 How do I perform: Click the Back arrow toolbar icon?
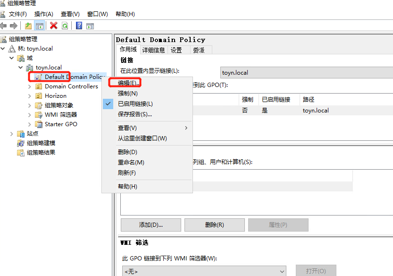(3, 26)
